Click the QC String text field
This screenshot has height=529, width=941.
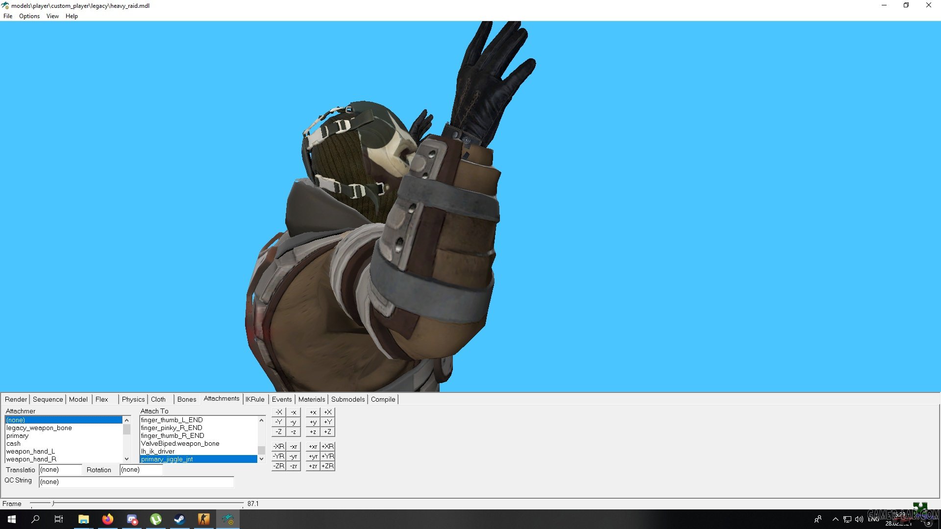pos(136,482)
